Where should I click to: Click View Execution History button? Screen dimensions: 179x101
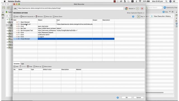coord(161,16)
